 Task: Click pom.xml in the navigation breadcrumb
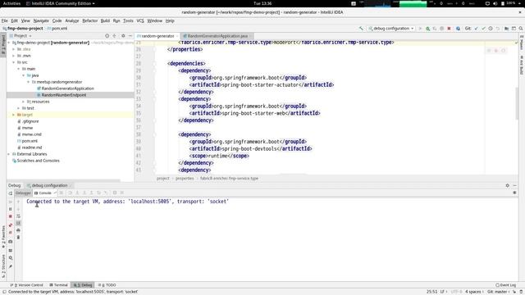[x=57, y=29]
